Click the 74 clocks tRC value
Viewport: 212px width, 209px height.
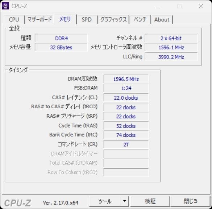click(126, 135)
